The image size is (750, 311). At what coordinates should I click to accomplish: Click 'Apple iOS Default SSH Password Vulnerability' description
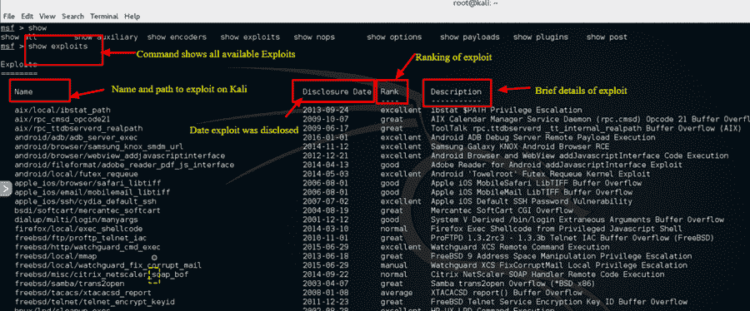pos(532,200)
